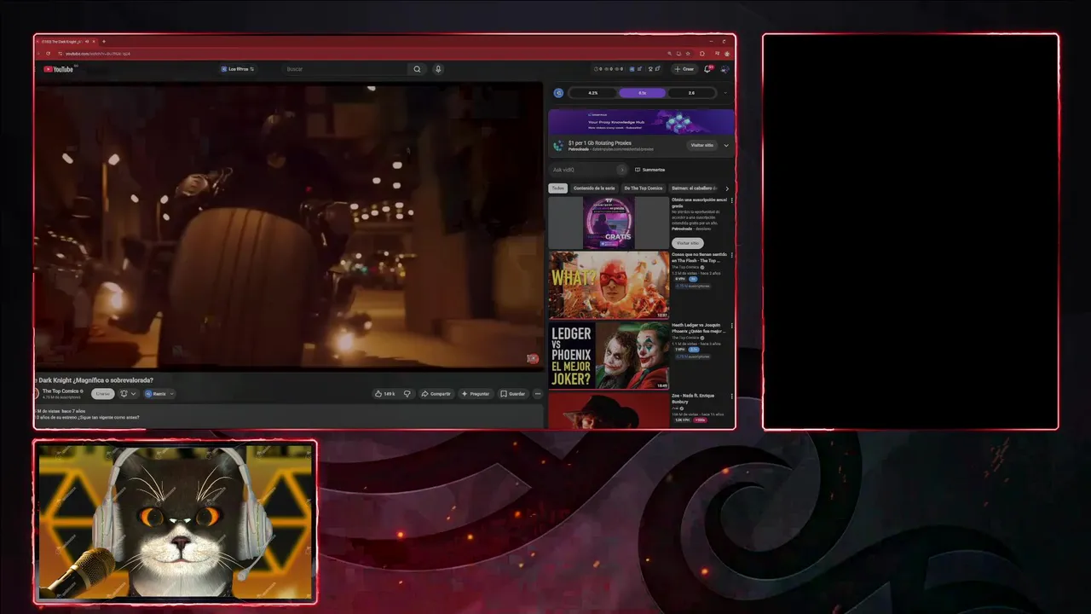Screen dimensions: 1091x614
Task: Click the Summarize book icon
Action: point(638,170)
